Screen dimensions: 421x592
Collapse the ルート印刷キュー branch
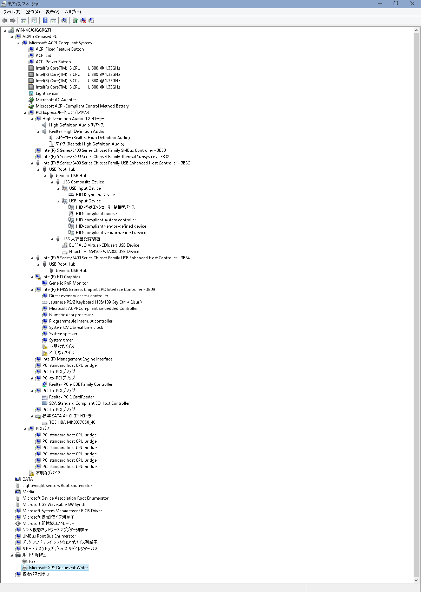point(12,555)
